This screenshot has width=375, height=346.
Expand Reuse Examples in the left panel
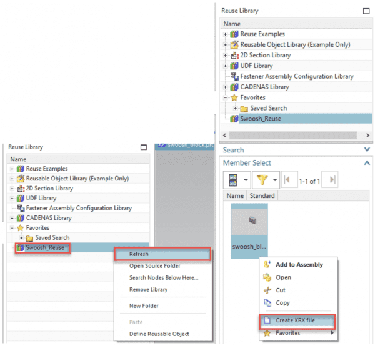[x=12, y=169]
